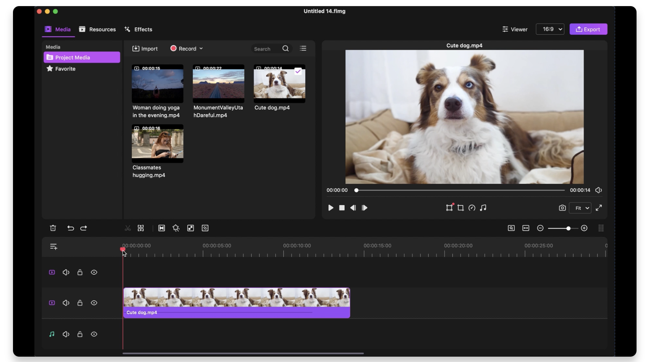This screenshot has height=362, width=648.
Task: Click the delete trash icon in timeline toolbar
Action: coord(53,228)
